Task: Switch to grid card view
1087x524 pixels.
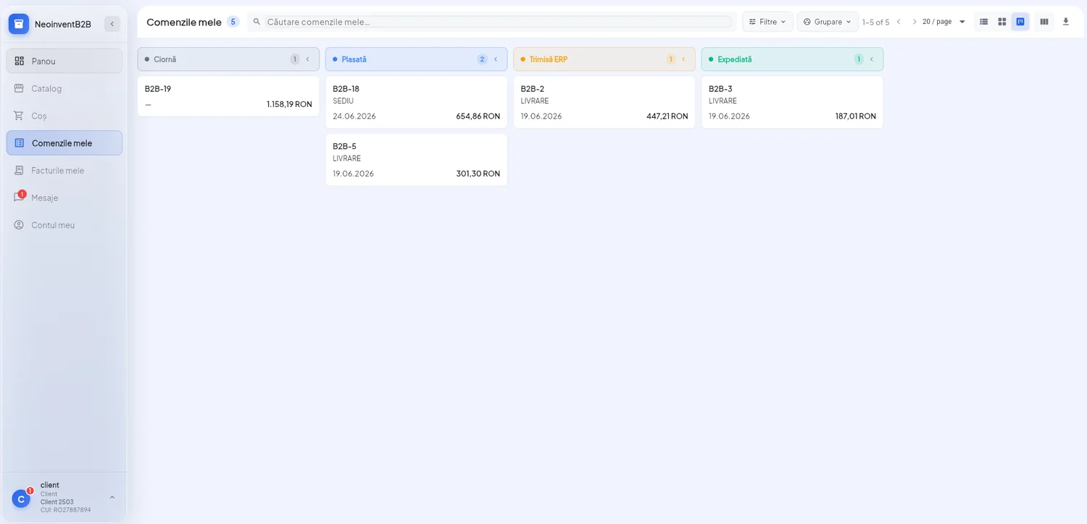Action: pos(1002,22)
